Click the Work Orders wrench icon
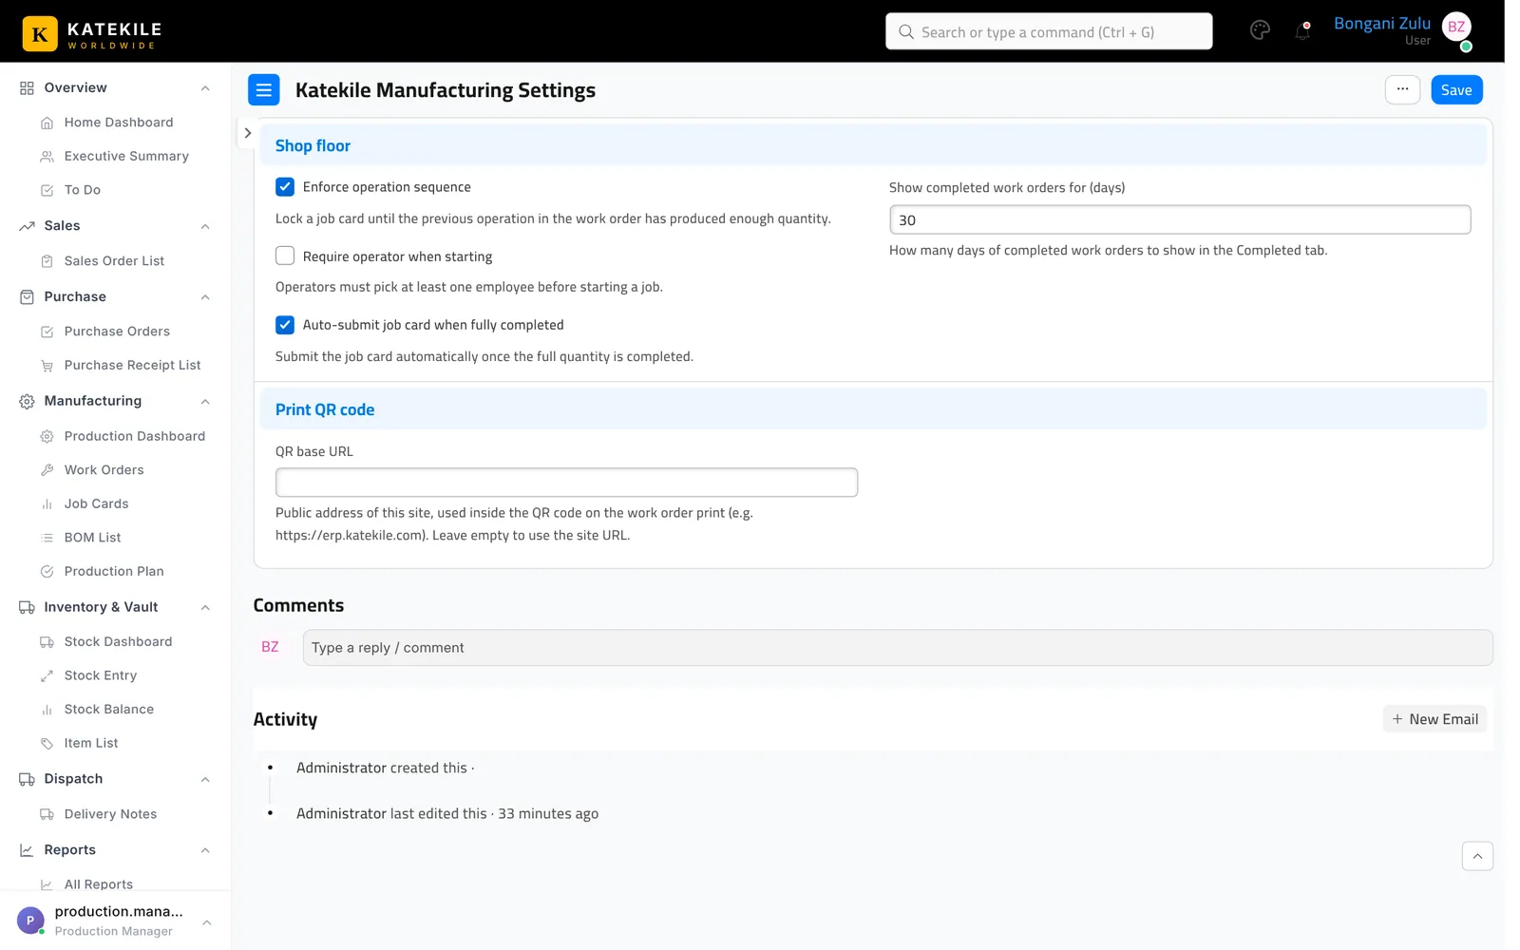 pyautogui.click(x=47, y=470)
